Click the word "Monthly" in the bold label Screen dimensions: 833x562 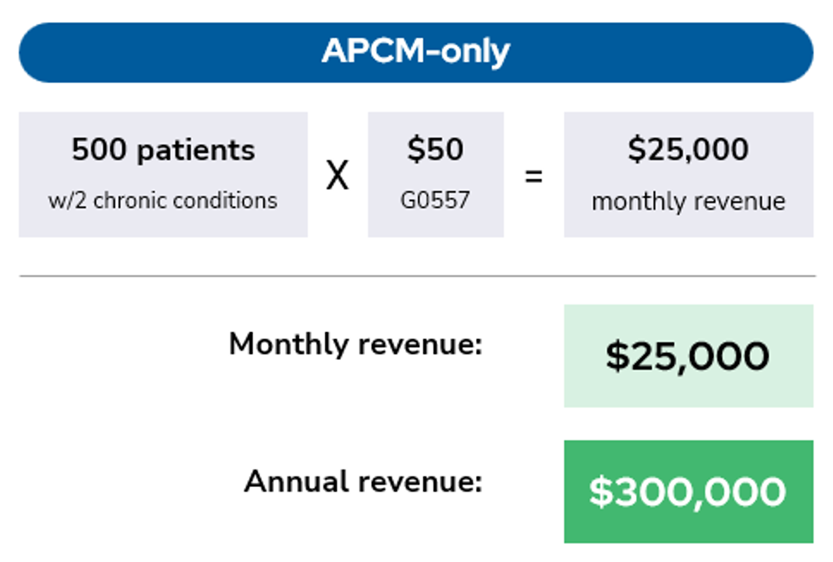[x=289, y=344]
